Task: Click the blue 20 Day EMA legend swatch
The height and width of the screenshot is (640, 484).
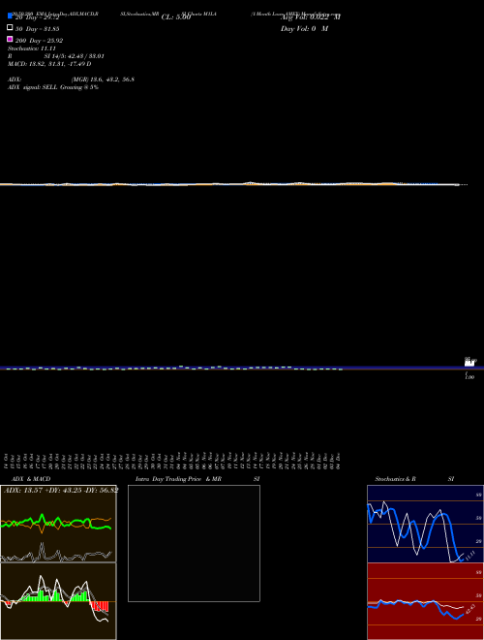Action: pos(10,16)
